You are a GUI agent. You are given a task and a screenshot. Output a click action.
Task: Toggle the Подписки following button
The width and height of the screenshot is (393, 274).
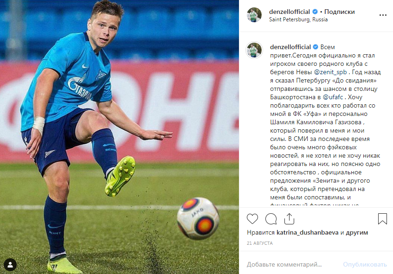[339, 12]
